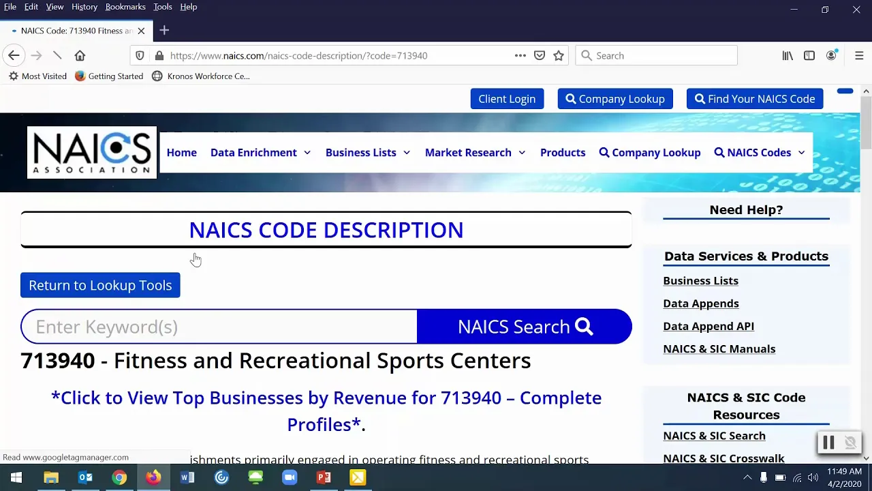
Task: Open PowerPoint from taskbar
Action: pos(324,477)
